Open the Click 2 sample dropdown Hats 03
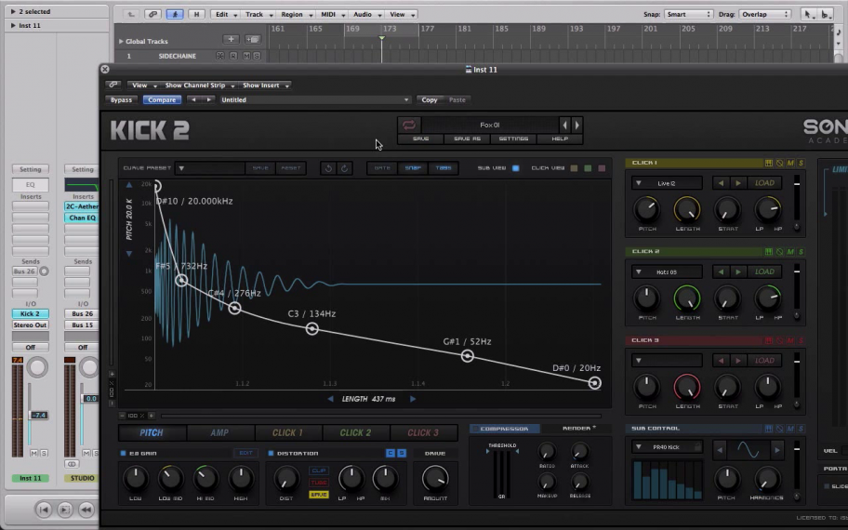The width and height of the screenshot is (848, 530). pos(667,272)
